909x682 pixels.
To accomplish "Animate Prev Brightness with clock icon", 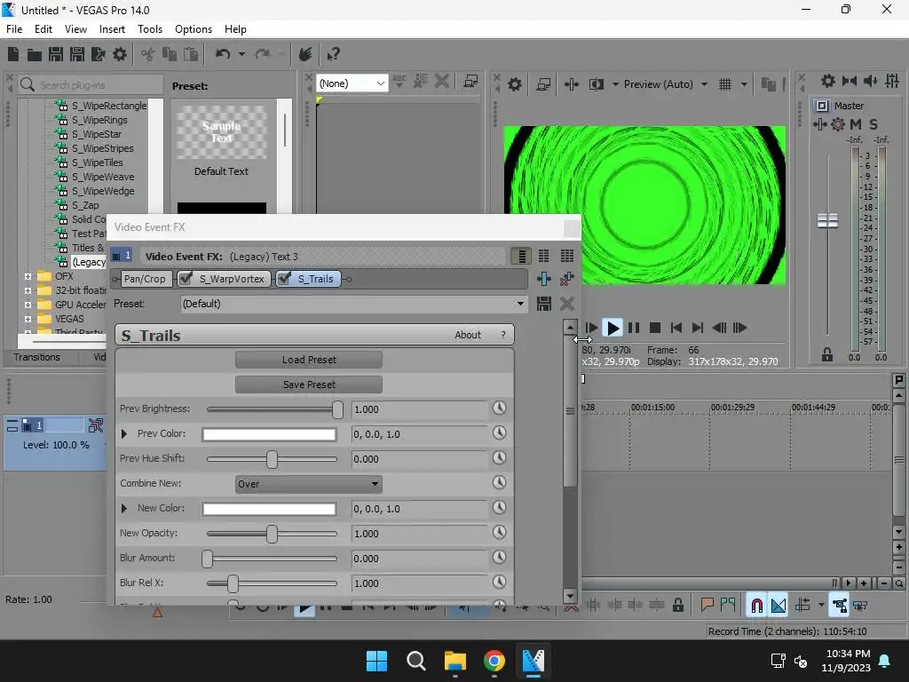I will click(x=499, y=408).
